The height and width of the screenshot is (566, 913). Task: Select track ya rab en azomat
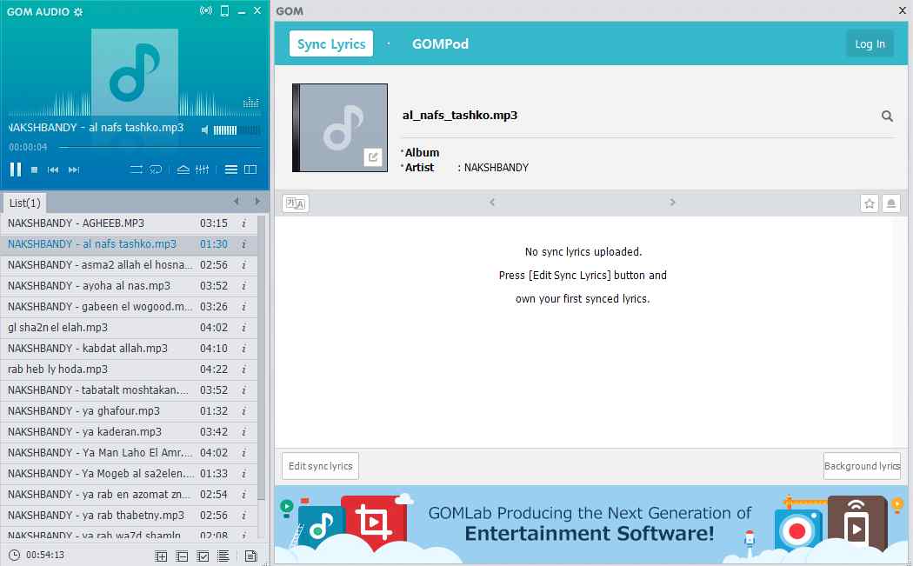[129, 495]
